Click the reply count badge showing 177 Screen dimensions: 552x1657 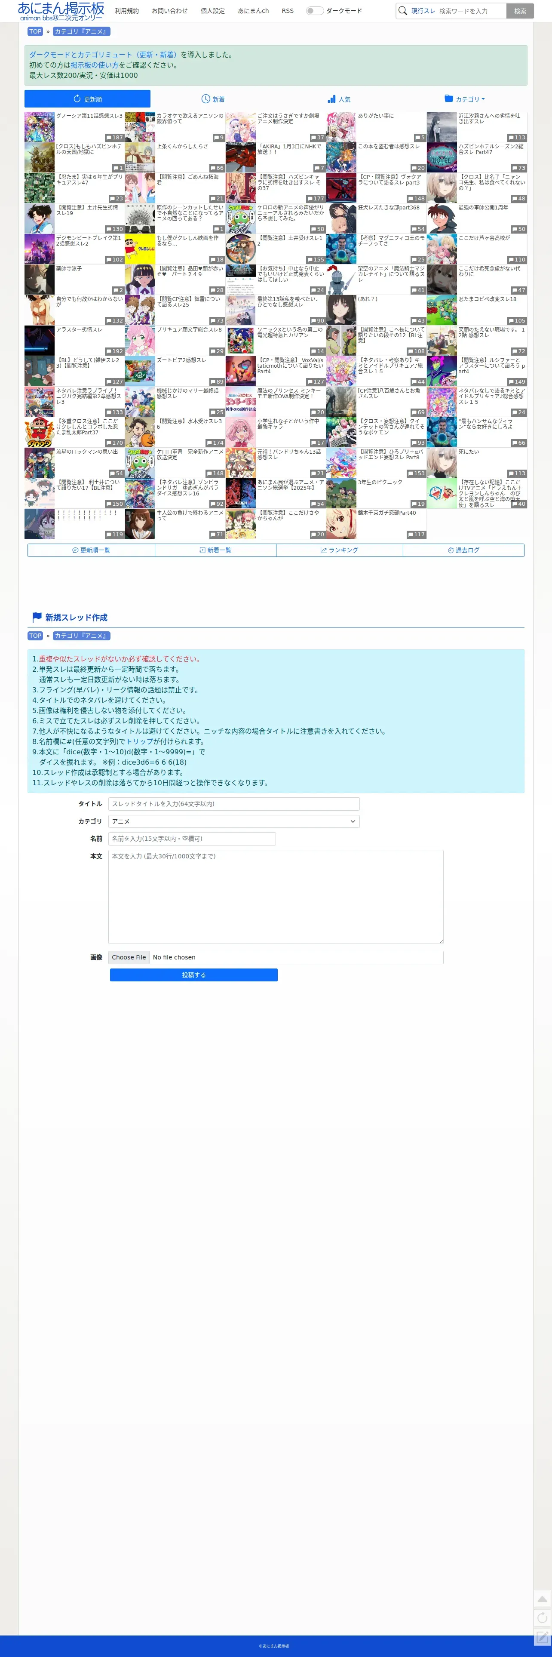[x=315, y=199]
